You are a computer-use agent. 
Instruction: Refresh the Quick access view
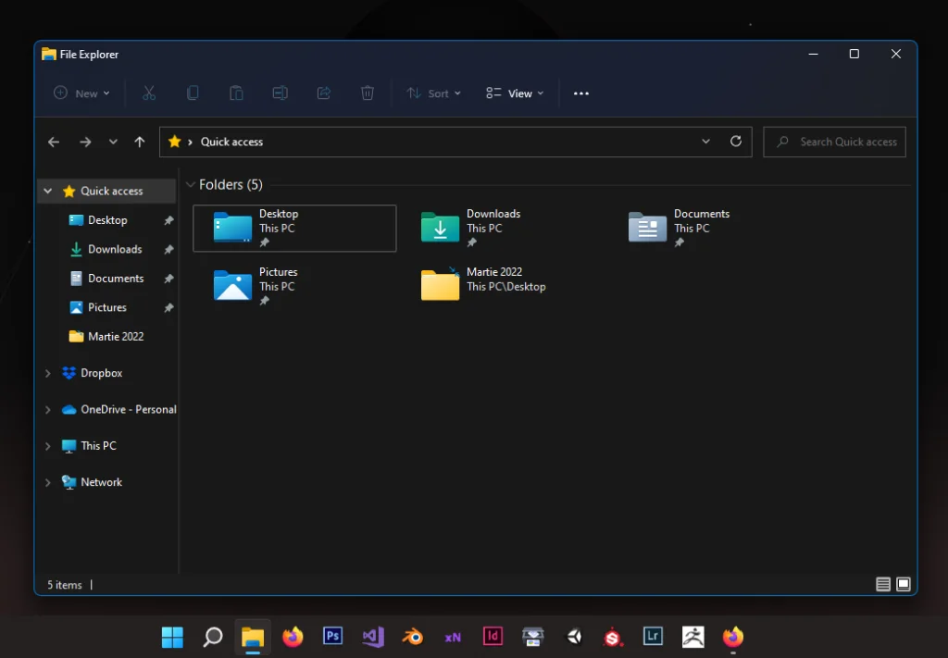coord(736,142)
